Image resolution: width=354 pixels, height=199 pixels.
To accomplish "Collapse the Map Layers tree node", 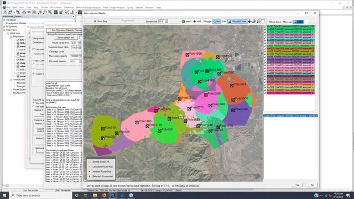I will pos(11,36).
